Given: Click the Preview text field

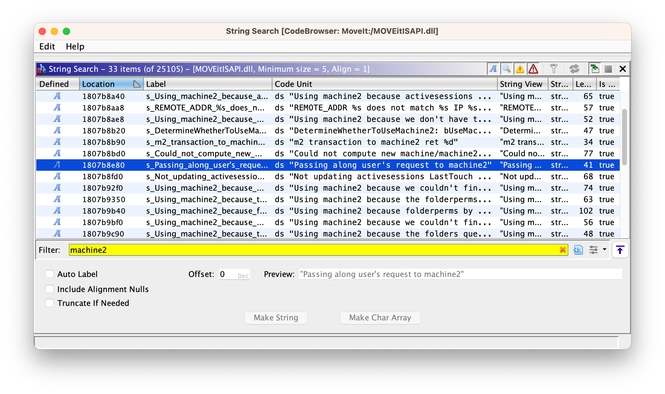Looking at the screenshot, I should [x=460, y=274].
